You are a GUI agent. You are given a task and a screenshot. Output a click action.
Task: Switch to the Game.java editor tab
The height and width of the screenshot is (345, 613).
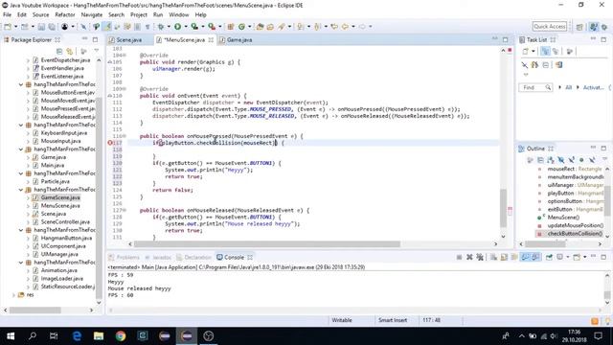pyautogui.click(x=239, y=40)
